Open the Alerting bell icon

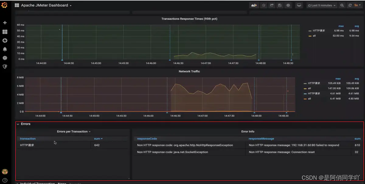coord(5,49)
